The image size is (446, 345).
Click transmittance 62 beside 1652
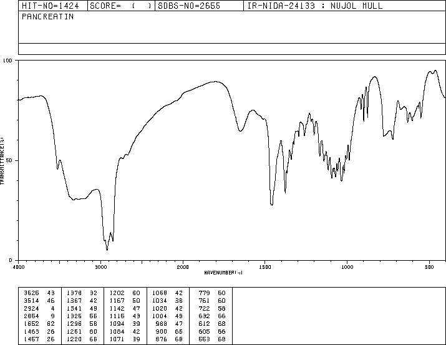pyautogui.click(x=51, y=324)
